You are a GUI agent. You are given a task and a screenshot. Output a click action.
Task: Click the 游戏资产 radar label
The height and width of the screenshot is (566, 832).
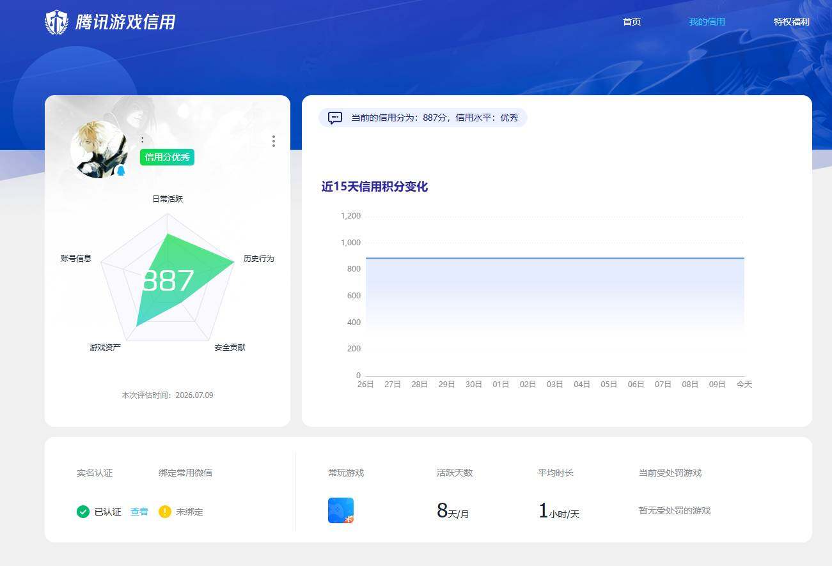click(106, 347)
